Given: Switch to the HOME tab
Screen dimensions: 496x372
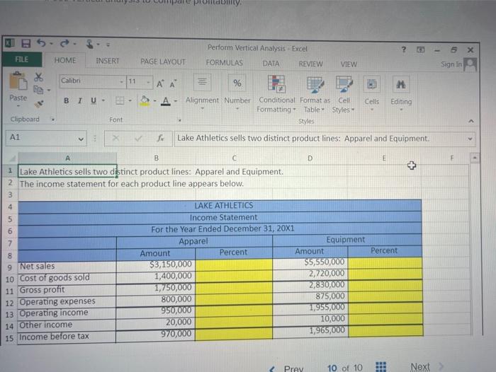Looking at the screenshot, I should (65, 60).
